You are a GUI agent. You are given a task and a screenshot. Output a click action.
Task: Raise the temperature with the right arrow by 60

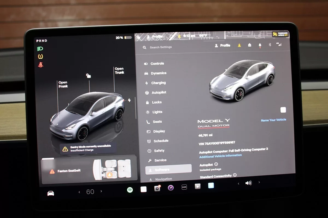coord(101,191)
